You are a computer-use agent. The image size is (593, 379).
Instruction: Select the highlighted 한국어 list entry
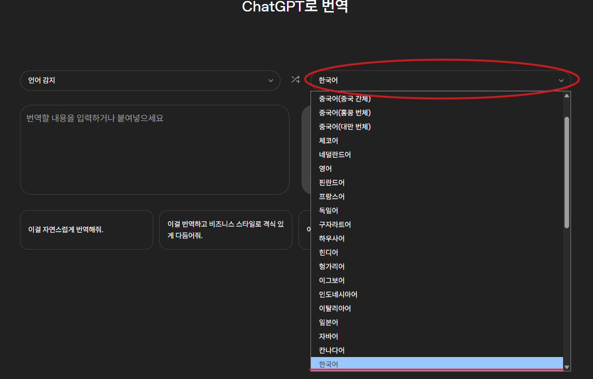pyautogui.click(x=437, y=364)
